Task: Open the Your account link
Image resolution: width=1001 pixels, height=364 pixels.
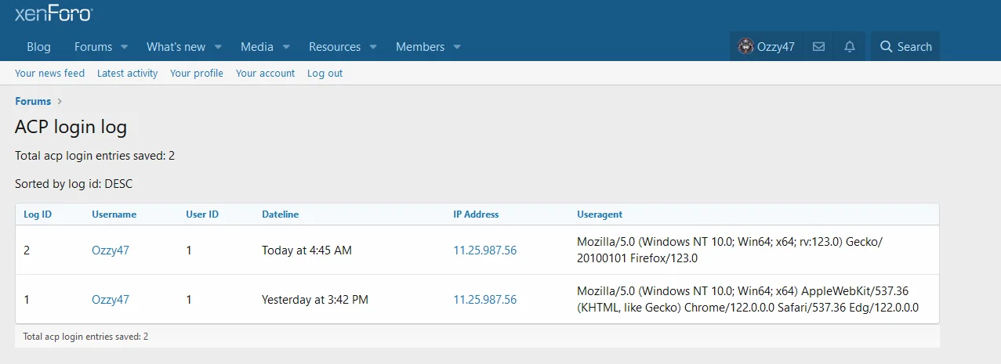Action: [265, 74]
